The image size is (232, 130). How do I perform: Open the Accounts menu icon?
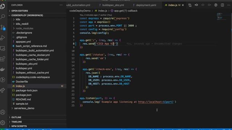click(x=3, y=112)
